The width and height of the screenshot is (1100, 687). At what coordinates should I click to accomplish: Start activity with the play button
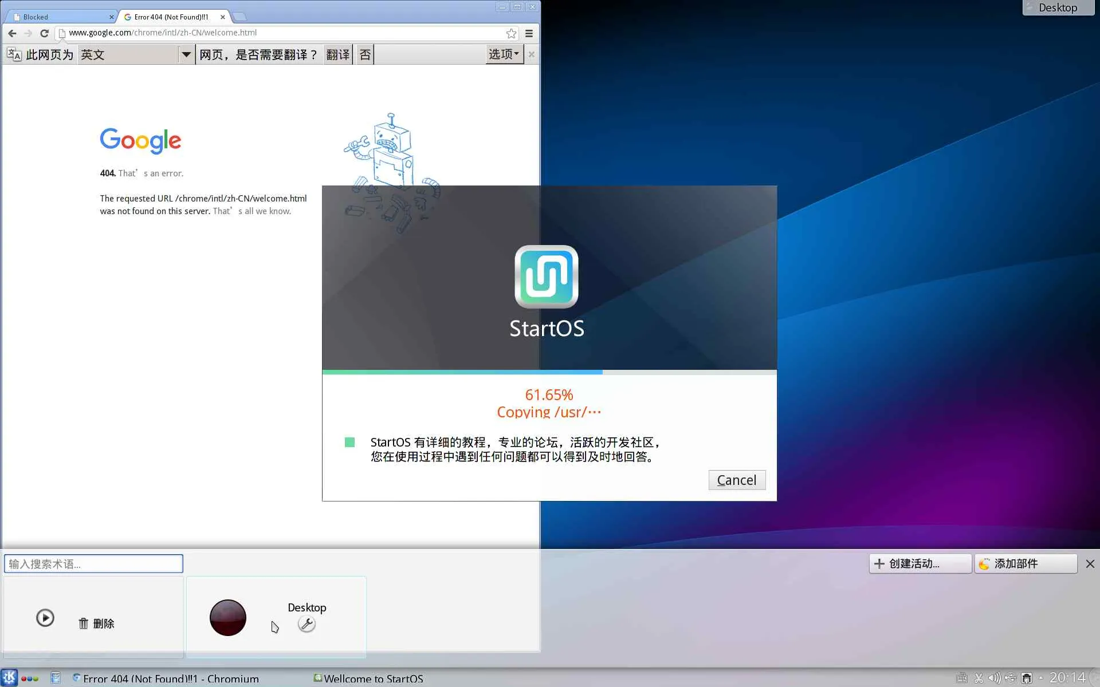pos(45,618)
